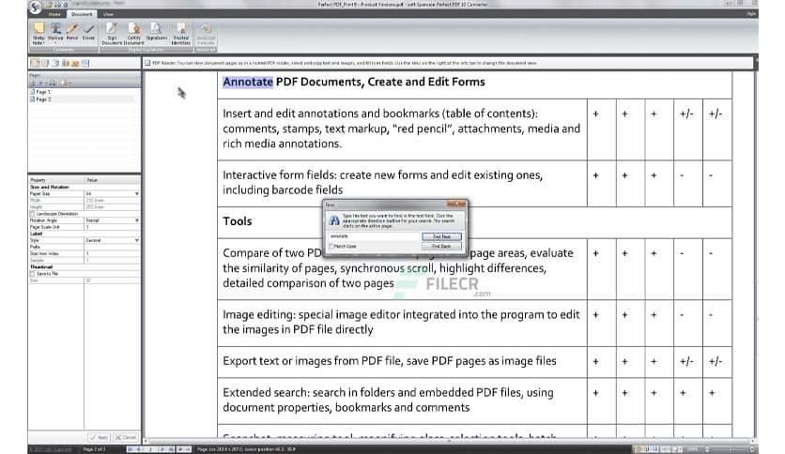This screenshot has height=454, width=785.
Task: Click the binoculars icon in the Find dialog
Action: (334, 220)
